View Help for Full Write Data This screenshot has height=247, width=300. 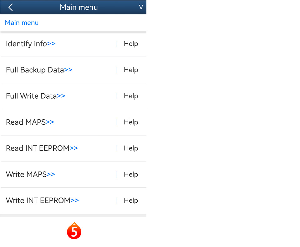tap(131, 96)
